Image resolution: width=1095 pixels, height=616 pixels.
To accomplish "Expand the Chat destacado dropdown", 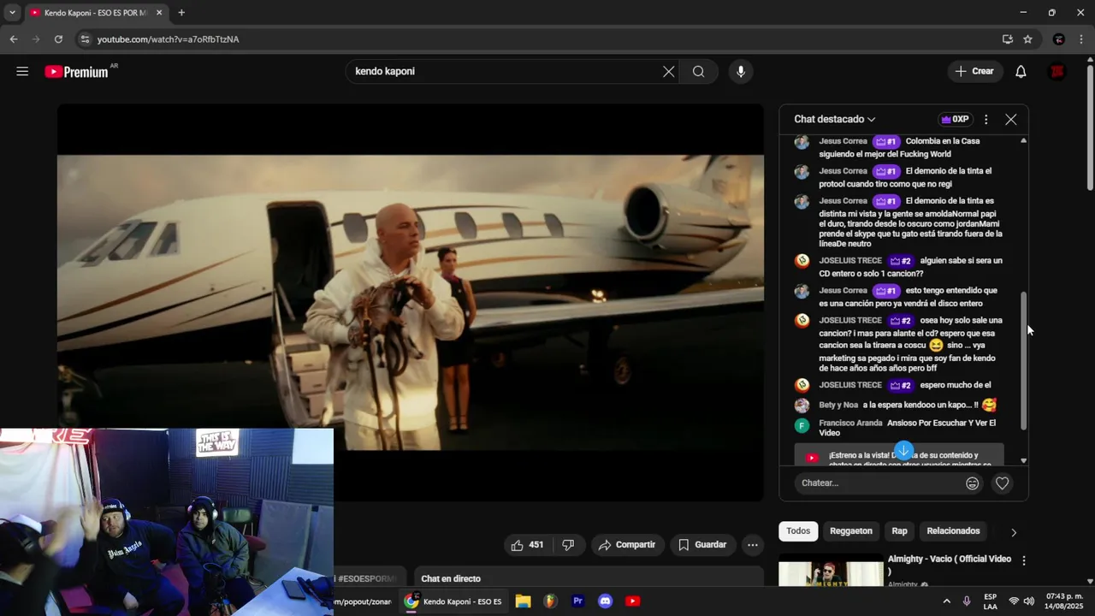I will (835, 120).
